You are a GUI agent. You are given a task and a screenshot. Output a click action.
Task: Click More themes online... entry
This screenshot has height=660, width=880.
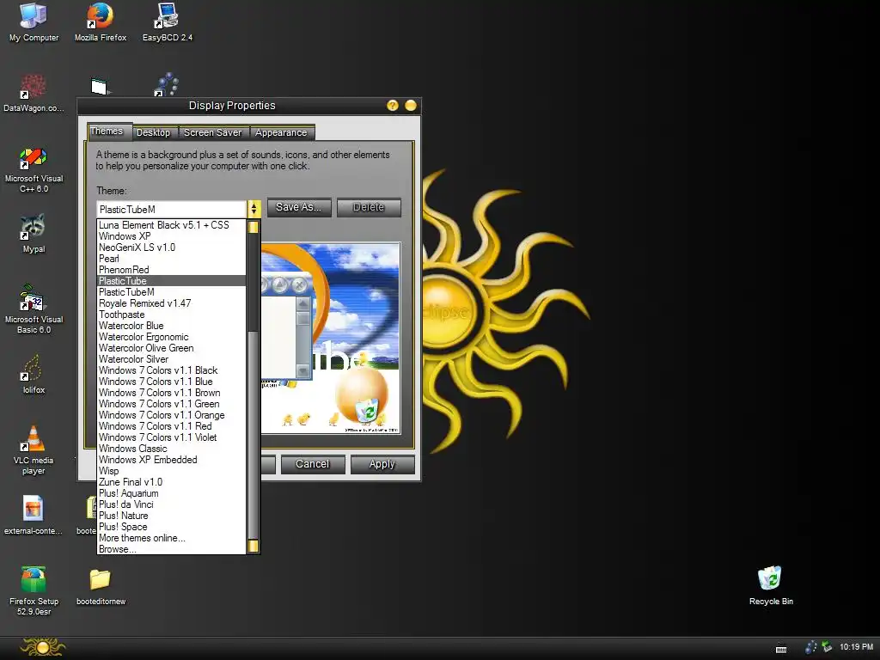(x=171, y=538)
